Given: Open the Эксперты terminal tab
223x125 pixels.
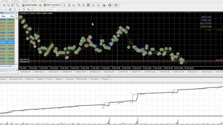Looking at the screenshot, I should [94, 79].
